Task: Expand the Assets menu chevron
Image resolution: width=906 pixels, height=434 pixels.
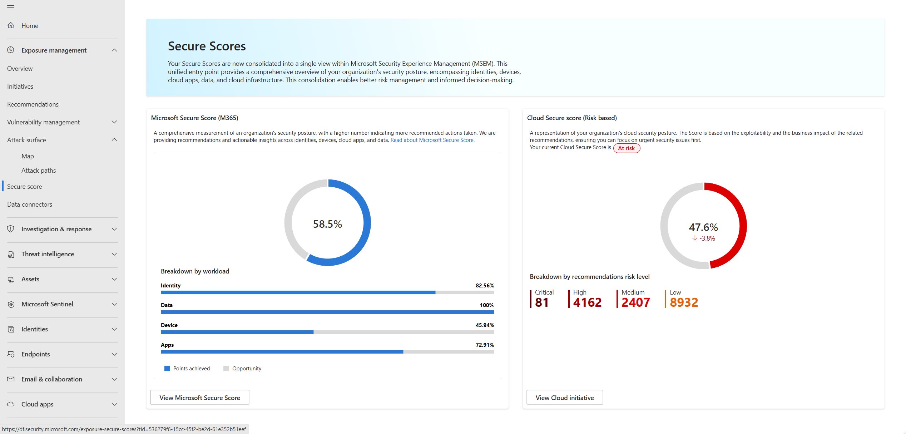Action: click(114, 279)
